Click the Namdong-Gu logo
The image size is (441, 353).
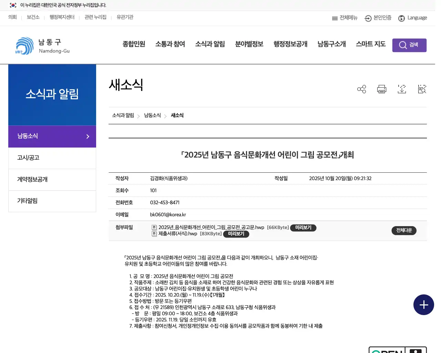[41, 45]
